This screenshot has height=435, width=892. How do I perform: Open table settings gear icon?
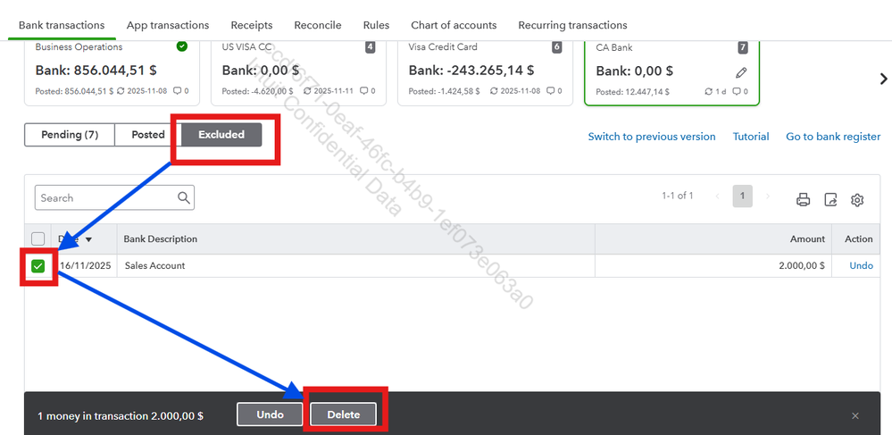click(x=857, y=199)
